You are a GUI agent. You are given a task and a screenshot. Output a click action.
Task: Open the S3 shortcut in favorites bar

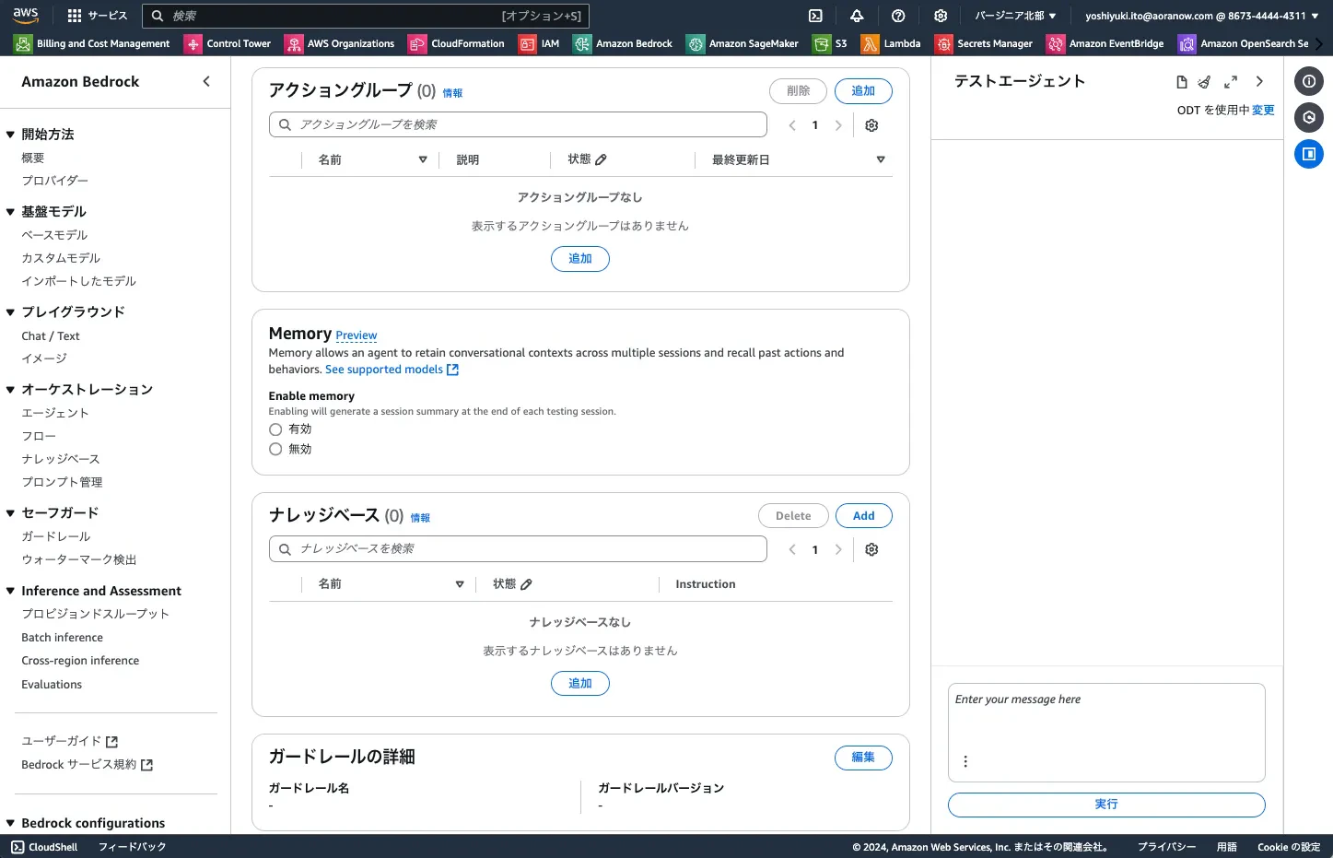point(830,43)
